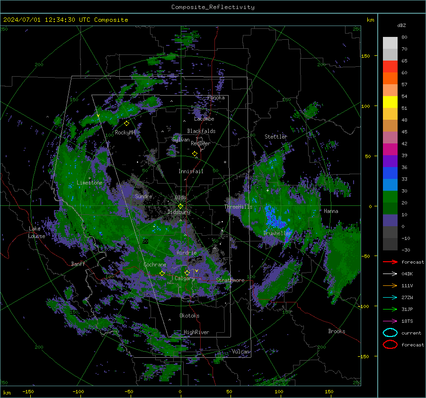426x398 pixels.
Task: Click the asterisk marker east of Innisfail
Action: click(225, 162)
